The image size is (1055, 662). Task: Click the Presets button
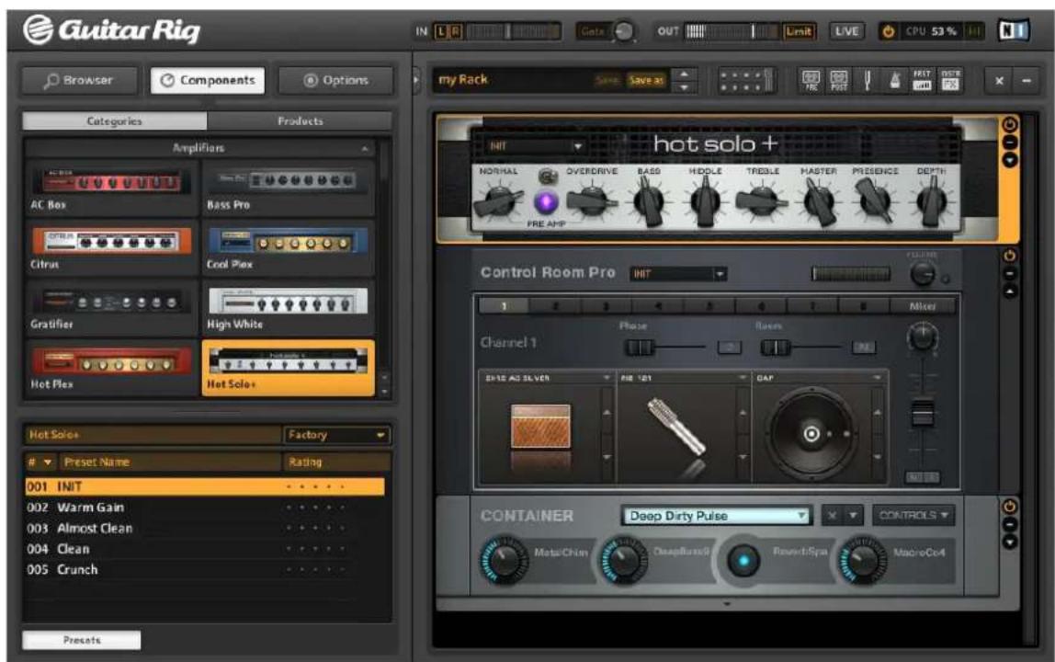tap(82, 640)
